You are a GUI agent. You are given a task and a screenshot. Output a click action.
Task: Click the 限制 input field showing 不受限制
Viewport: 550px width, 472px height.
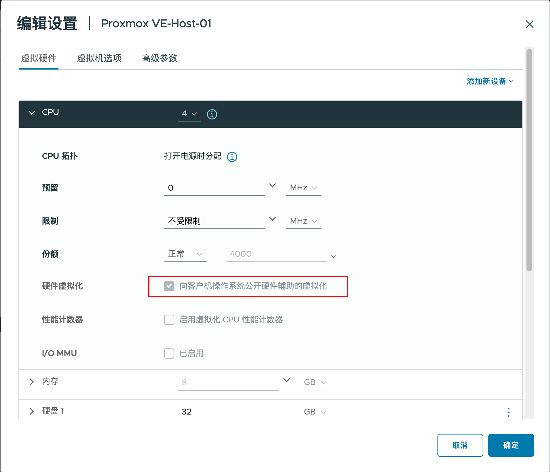click(x=215, y=221)
